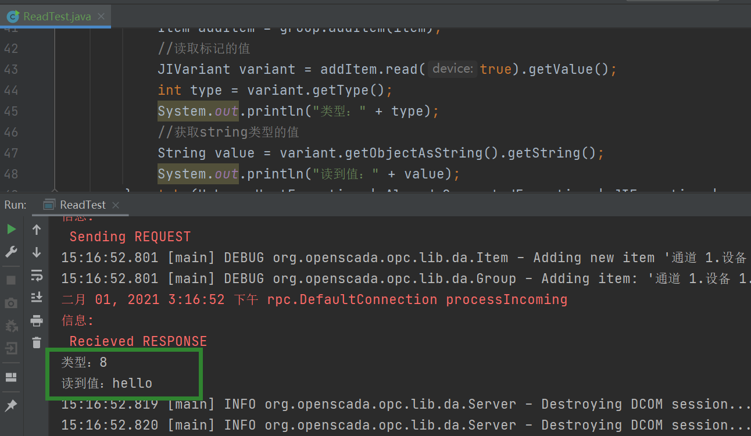This screenshot has width=751, height=436.
Task: Click the exit icon in the Run sidebar
Action: pos(11,348)
